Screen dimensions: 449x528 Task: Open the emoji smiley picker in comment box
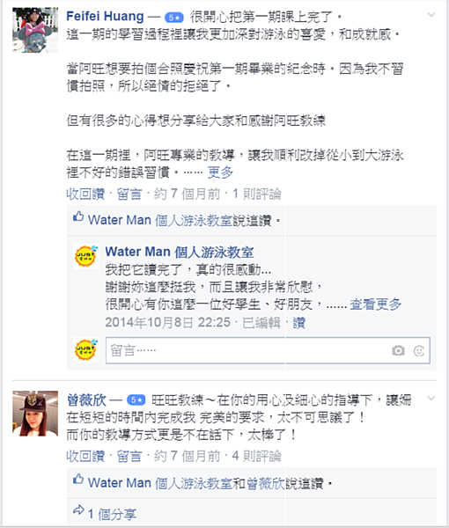pyautogui.click(x=419, y=351)
